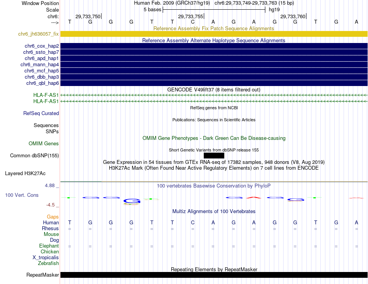Click the GTEx Gene Expression title
Image resolution: width=368 pixels, height=284 pixels.
214,162
